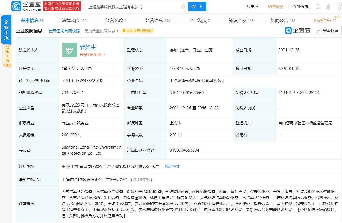This screenshot has height=223, width=342.
Task: Clear the search box with the X icon
Action: (x=183, y=7)
